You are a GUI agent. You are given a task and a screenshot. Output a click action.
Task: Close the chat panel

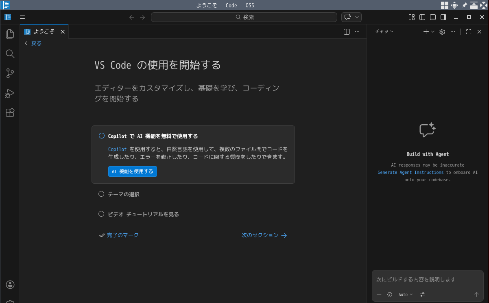[479, 32]
